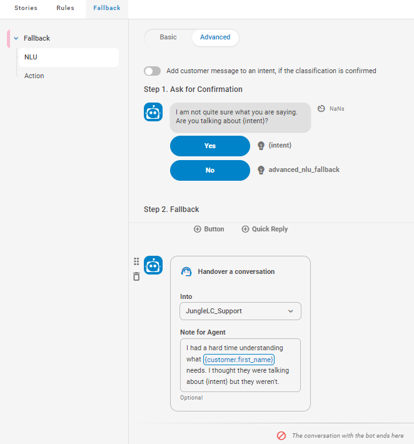Switch to Basic fallback mode
This screenshot has height=444, width=414.
[168, 37]
